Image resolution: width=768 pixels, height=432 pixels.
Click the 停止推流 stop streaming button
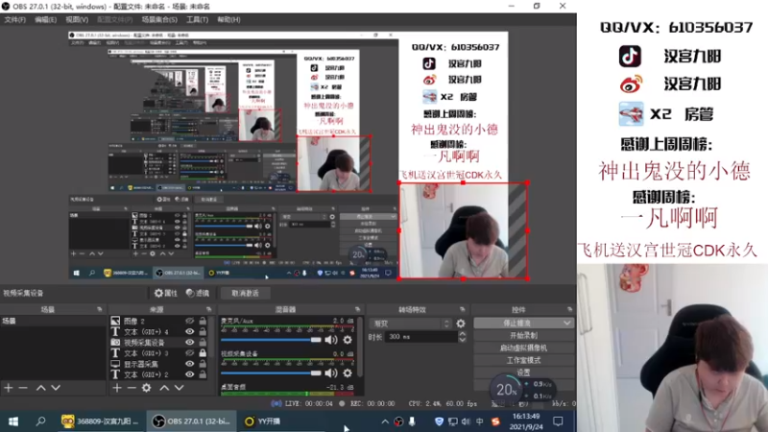pos(517,324)
